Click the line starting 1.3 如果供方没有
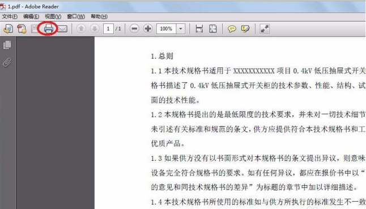 click(x=258, y=158)
